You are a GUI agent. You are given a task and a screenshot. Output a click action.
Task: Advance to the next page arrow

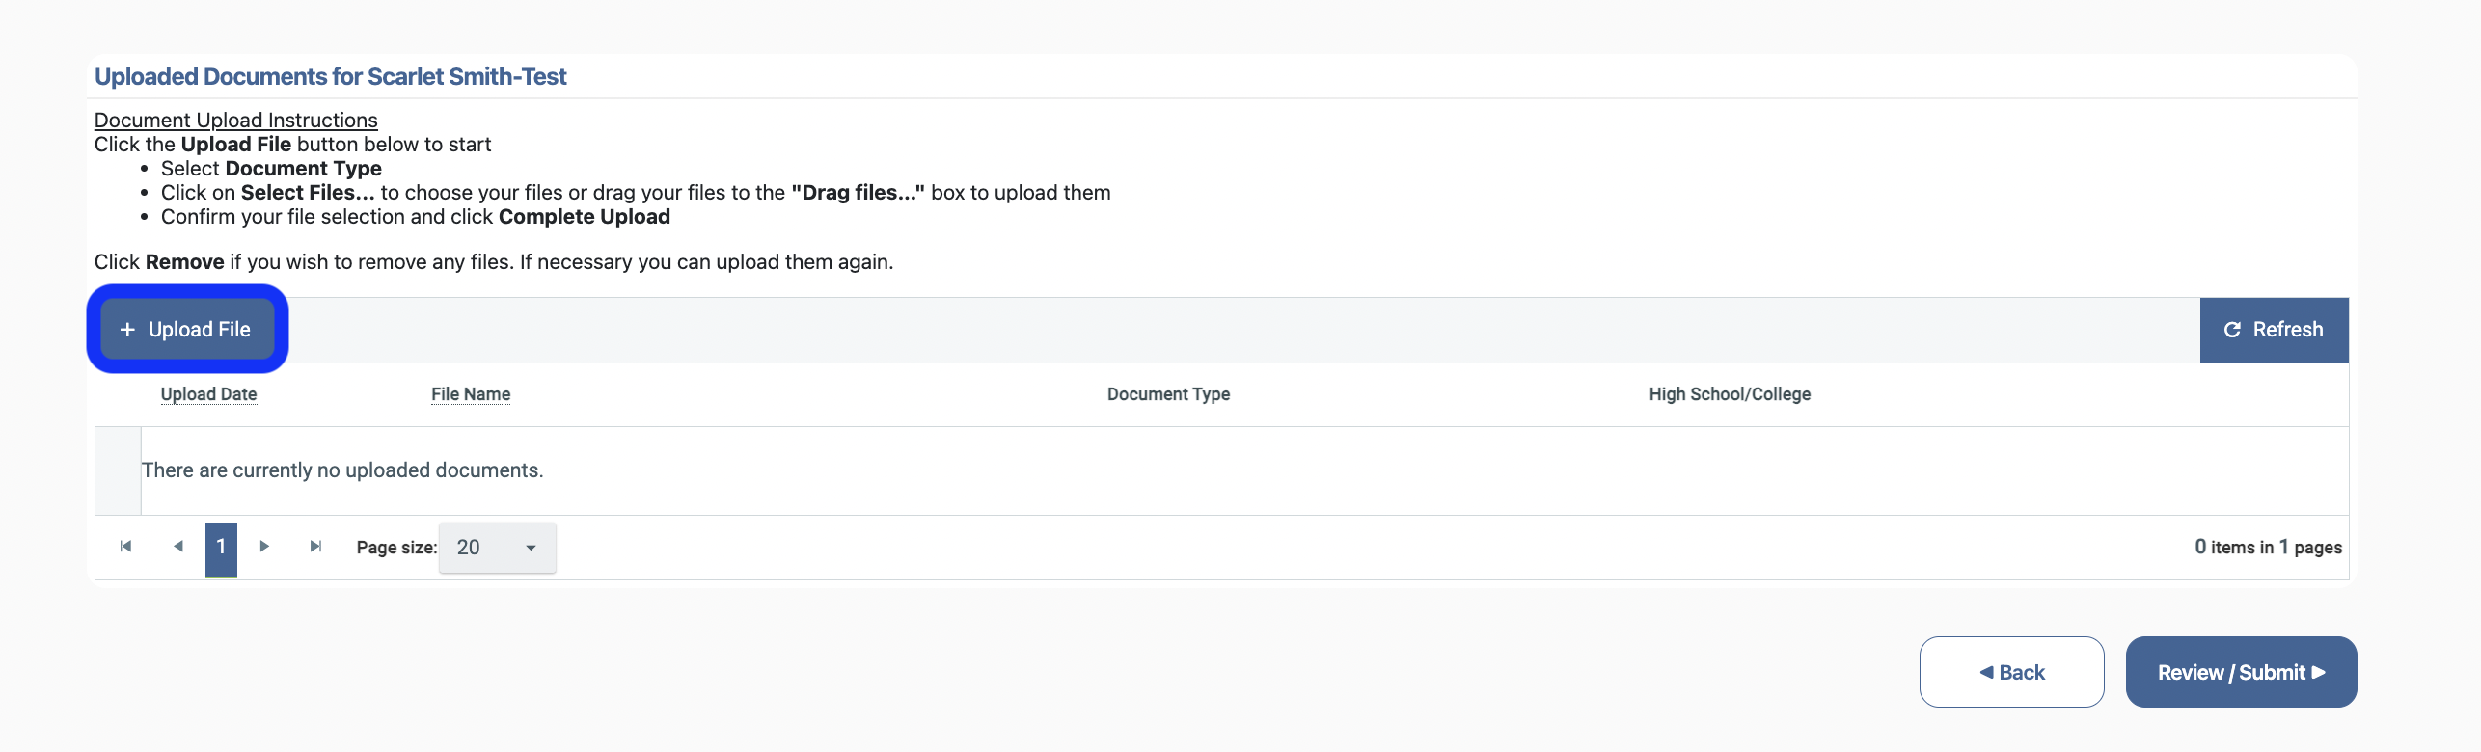click(264, 547)
